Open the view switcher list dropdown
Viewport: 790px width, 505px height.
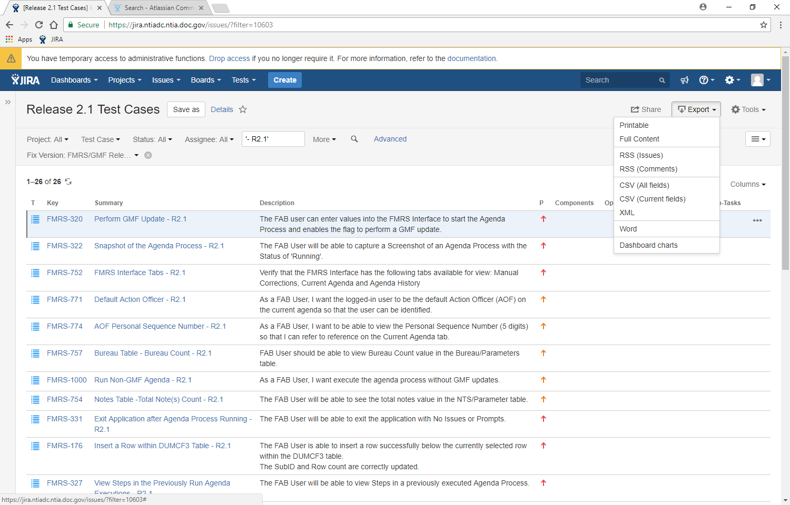(x=758, y=139)
